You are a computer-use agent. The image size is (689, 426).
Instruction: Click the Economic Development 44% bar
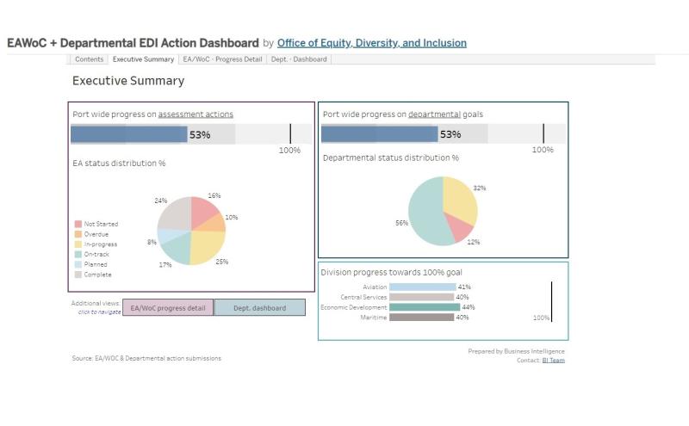pos(425,307)
